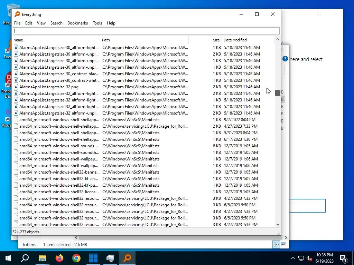Click the Everything search input box
This screenshot has height=265, width=354.
click(x=146, y=31)
